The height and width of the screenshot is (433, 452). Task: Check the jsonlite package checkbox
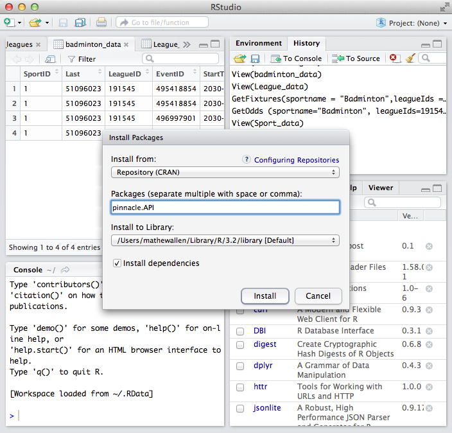(240, 409)
